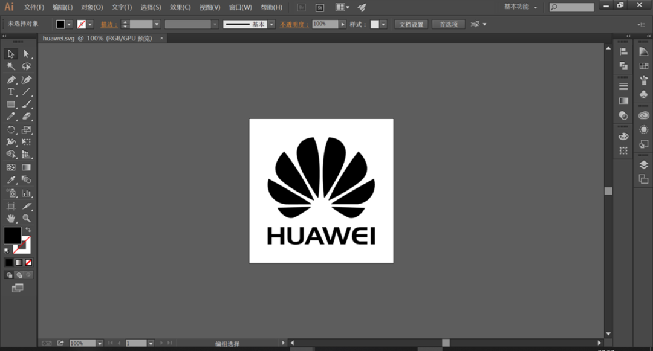Open the artboard number dropdown
The width and height of the screenshot is (653, 351).
pyautogui.click(x=151, y=343)
